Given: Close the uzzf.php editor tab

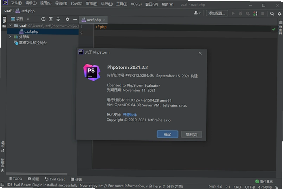Looking at the screenshot, I should click(x=104, y=20).
